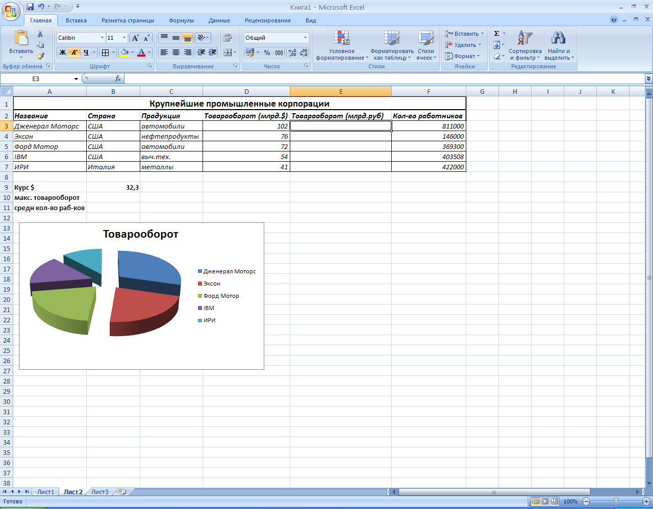Expand the formula bar
Image resolution: width=653 pixels, height=509 pixels.
tap(648, 79)
